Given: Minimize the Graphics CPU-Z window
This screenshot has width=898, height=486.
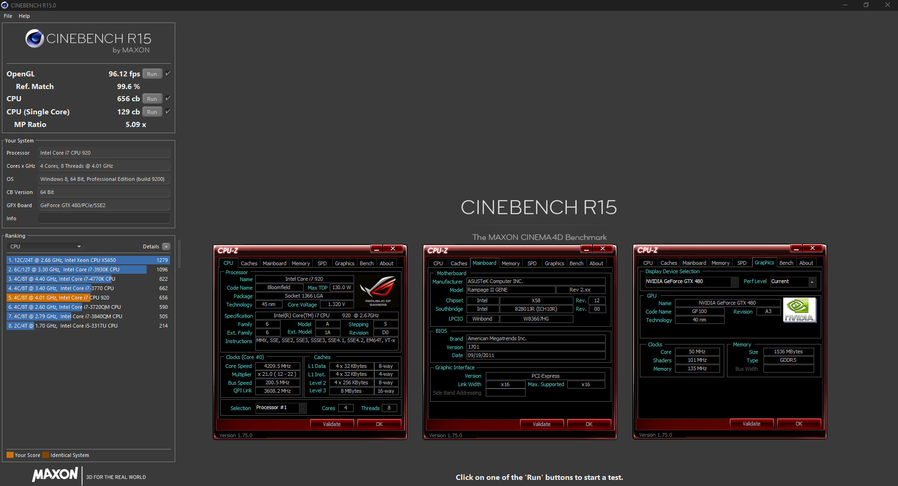Looking at the screenshot, I should (796, 248).
